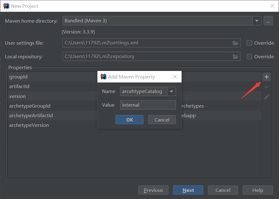Open folder browser for Local repository

point(235,56)
